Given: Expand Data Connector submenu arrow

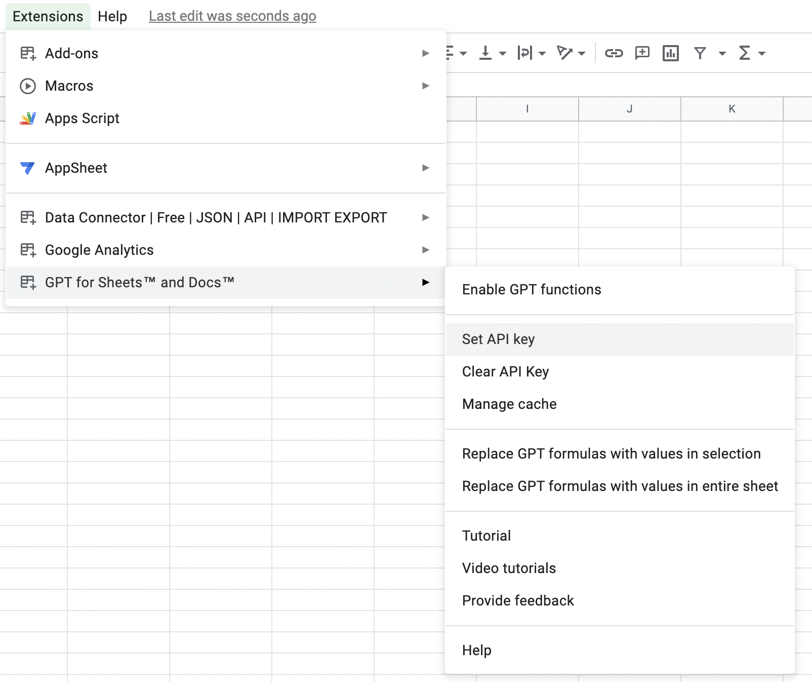Looking at the screenshot, I should point(426,217).
